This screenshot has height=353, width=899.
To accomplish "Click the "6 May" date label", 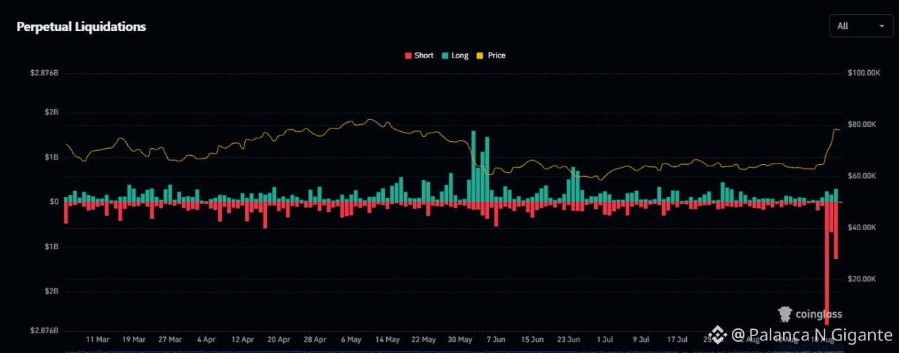I will [x=350, y=339].
